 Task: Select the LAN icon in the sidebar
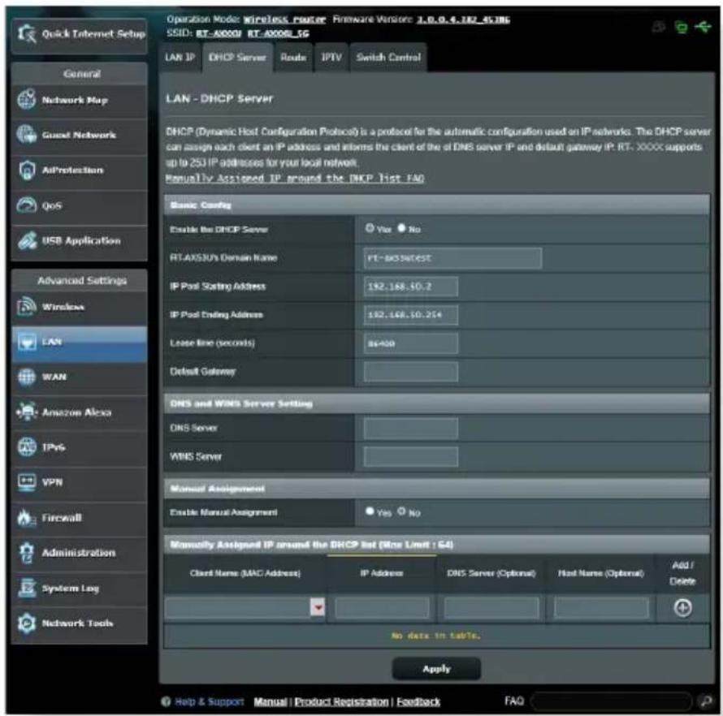[x=27, y=342]
